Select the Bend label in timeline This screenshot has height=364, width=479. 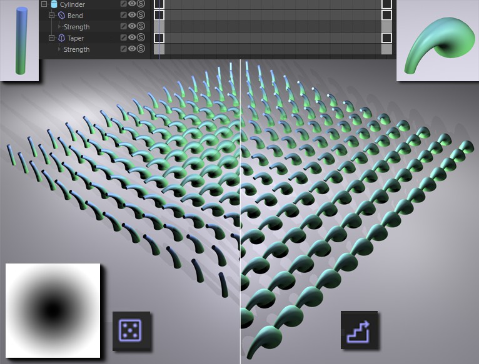(75, 16)
